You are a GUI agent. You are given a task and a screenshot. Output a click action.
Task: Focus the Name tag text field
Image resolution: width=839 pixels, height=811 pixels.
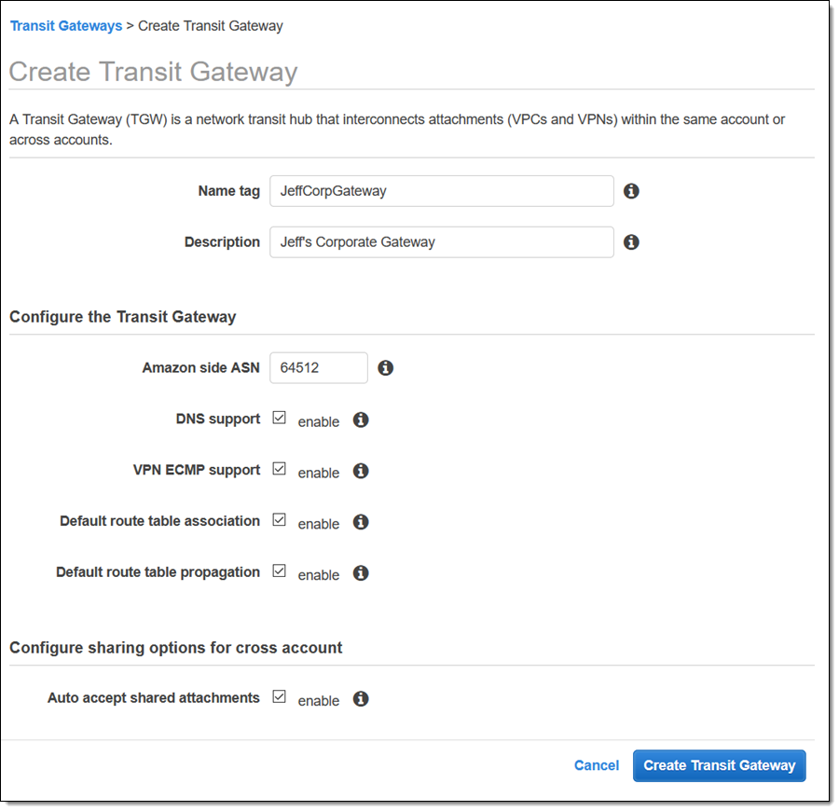441,191
